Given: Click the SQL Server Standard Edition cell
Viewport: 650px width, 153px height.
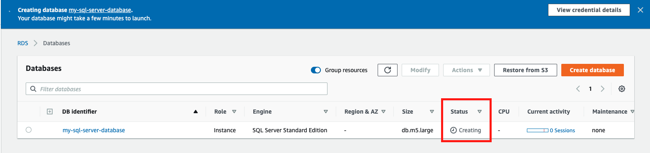Looking at the screenshot, I should [x=290, y=130].
